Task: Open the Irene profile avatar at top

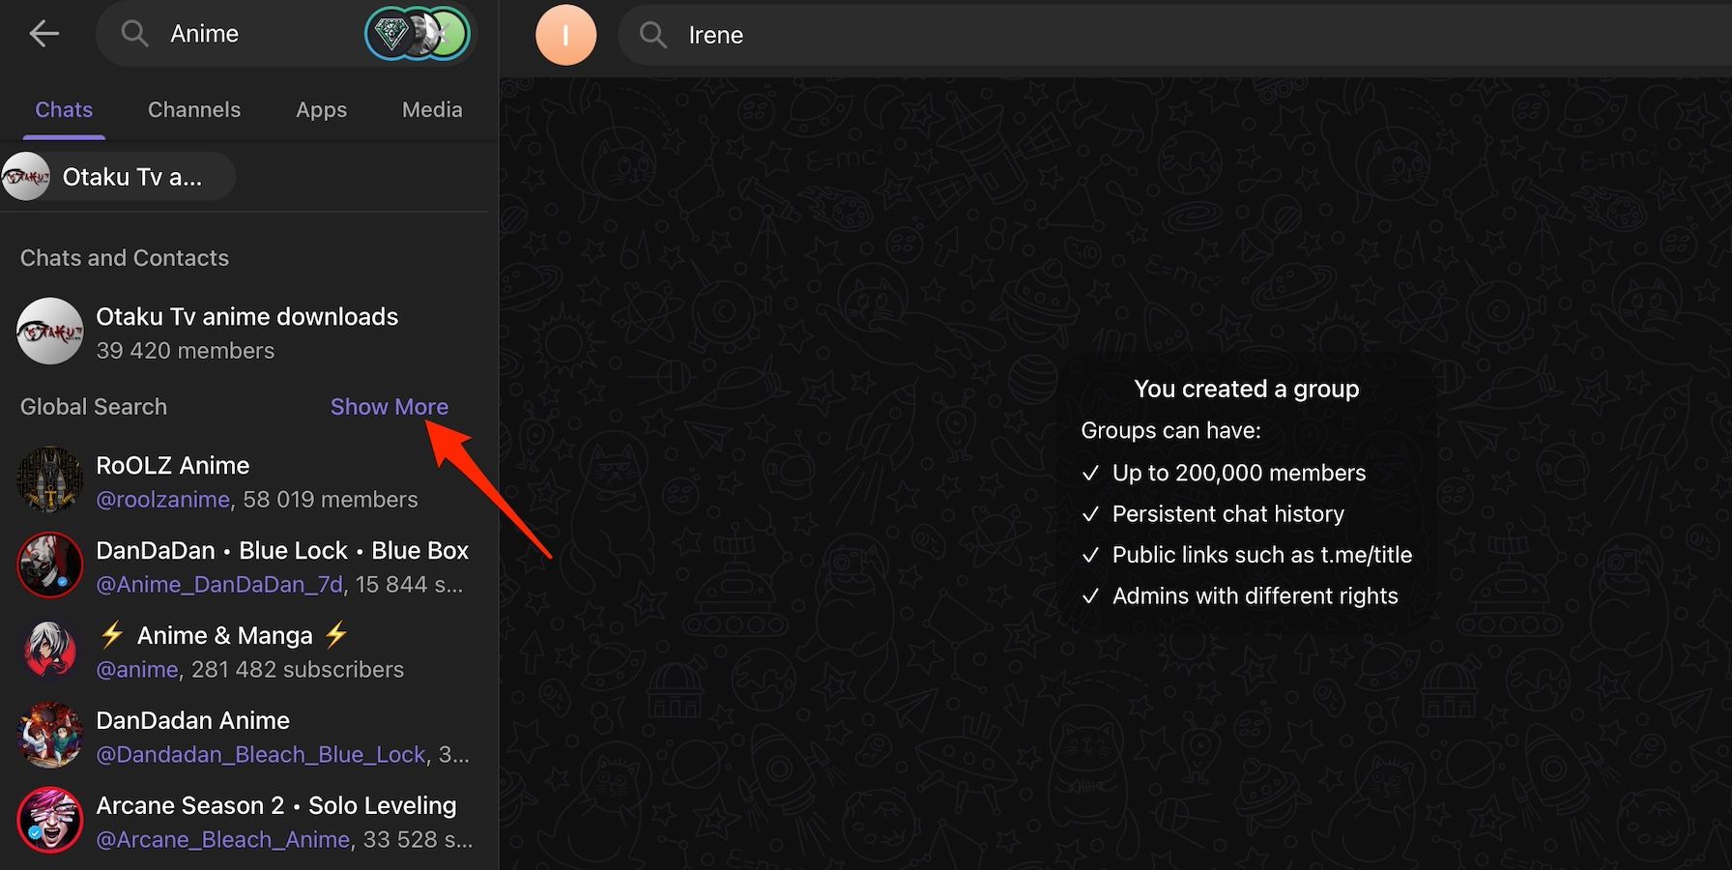Action: 566,35
